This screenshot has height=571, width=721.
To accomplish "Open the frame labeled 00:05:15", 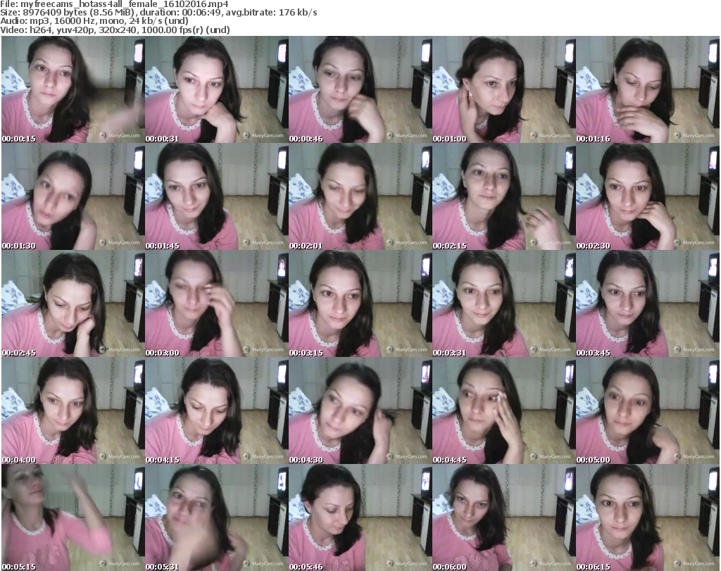I will tap(73, 517).
